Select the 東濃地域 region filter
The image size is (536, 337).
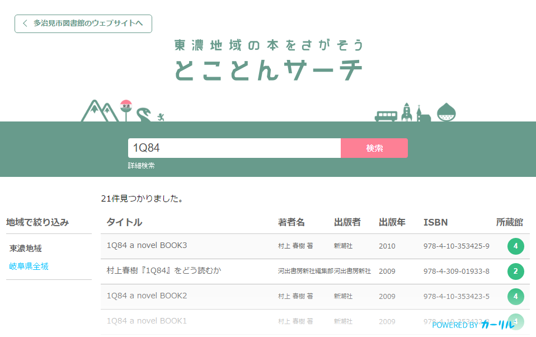click(x=25, y=248)
